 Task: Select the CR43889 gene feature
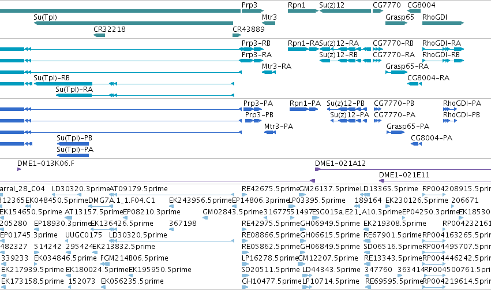coord(237,35)
